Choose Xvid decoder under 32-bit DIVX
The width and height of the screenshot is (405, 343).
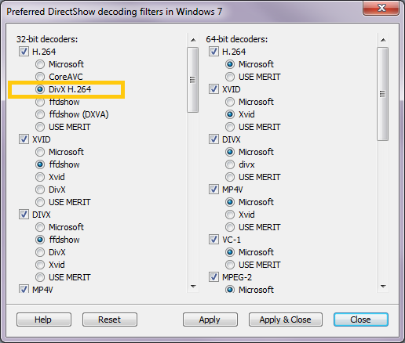pos(40,265)
